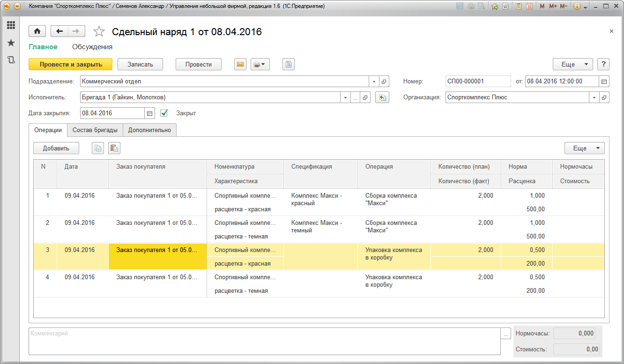The image size is (624, 364).
Task: Switch to the Состав бригады tab
Action: pyautogui.click(x=95, y=130)
